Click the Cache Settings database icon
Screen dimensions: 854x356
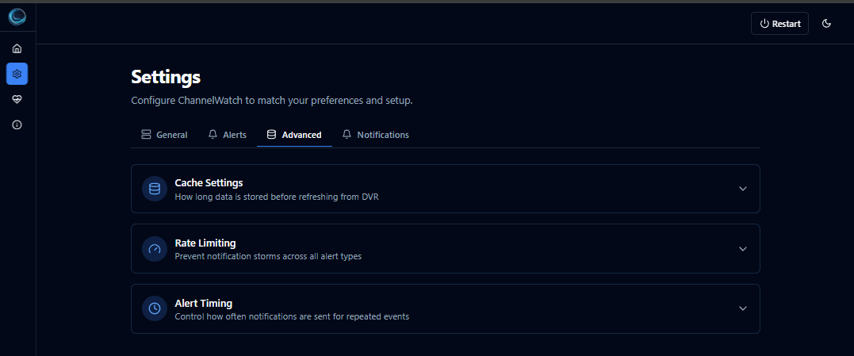(x=155, y=189)
